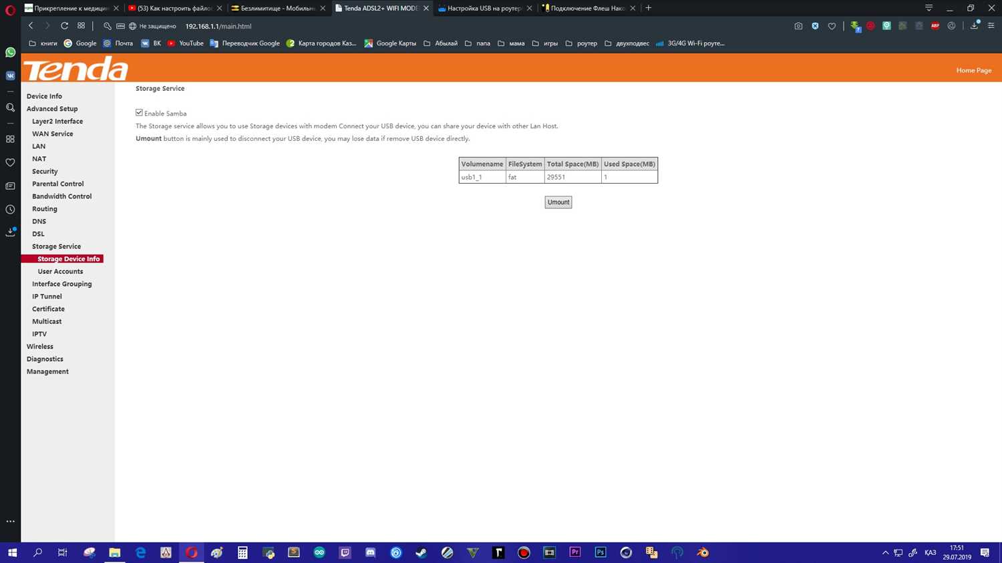Open the Arduino IDE from taskbar

coord(319,552)
